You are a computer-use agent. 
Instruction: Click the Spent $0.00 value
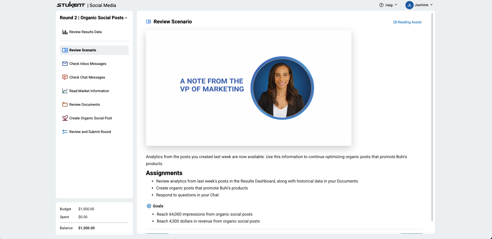click(83, 217)
